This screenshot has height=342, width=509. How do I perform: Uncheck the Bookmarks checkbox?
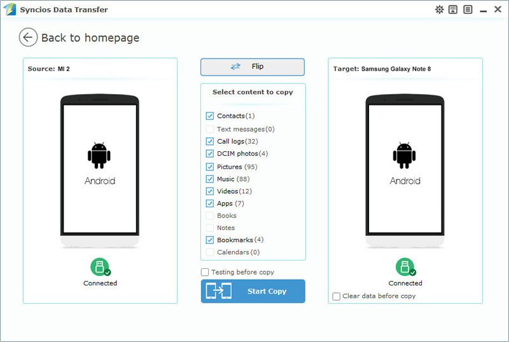click(210, 240)
